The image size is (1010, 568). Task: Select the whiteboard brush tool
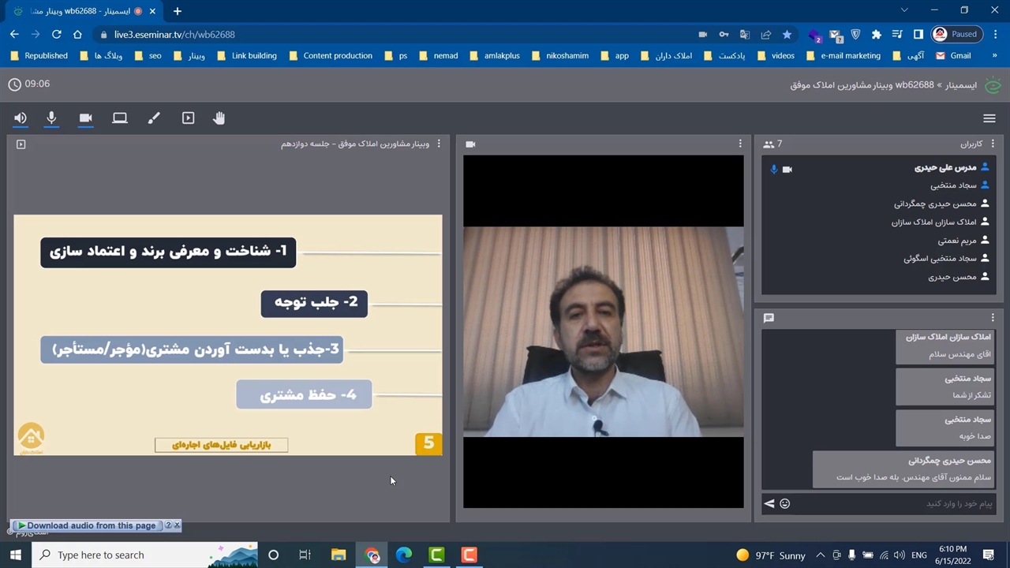point(154,118)
